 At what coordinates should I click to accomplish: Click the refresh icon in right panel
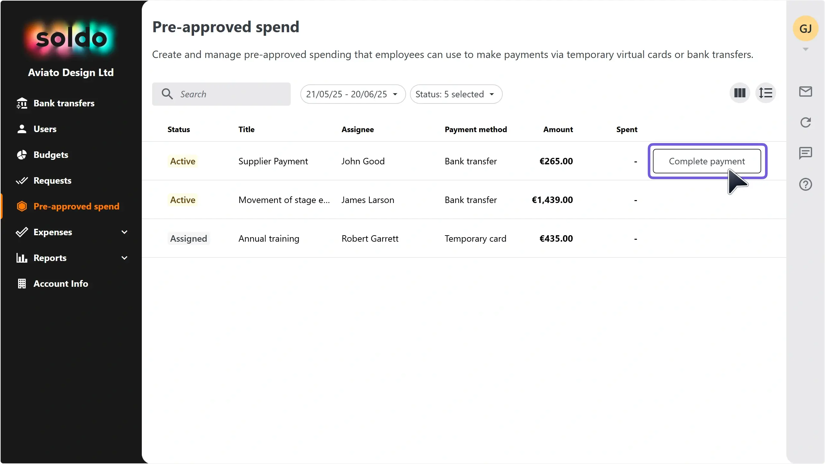tap(805, 122)
